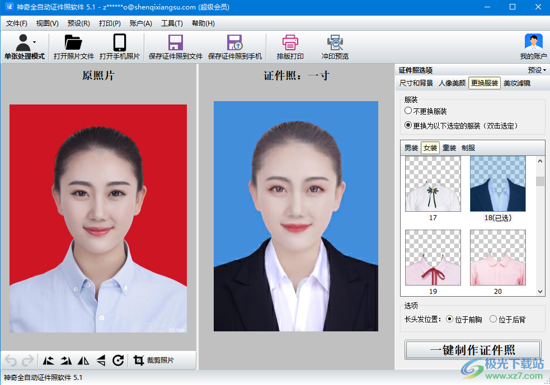Open phone photo via the phone icon

coord(119,44)
